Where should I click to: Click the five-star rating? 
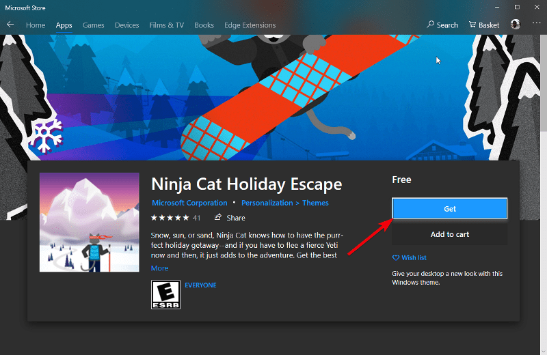coord(170,218)
